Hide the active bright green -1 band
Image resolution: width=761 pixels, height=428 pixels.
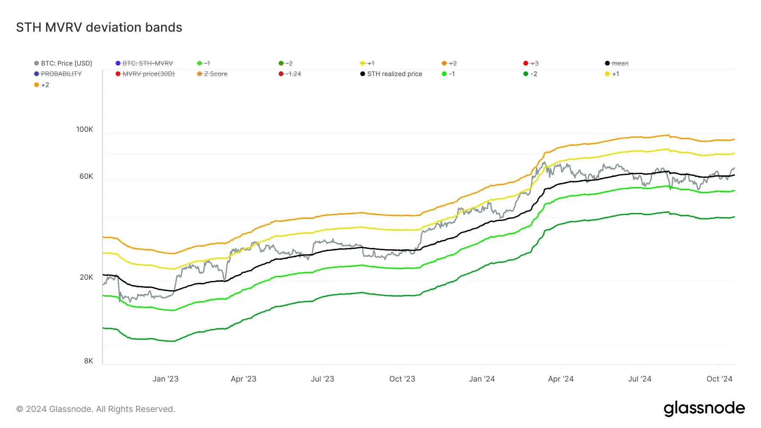point(448,74)
